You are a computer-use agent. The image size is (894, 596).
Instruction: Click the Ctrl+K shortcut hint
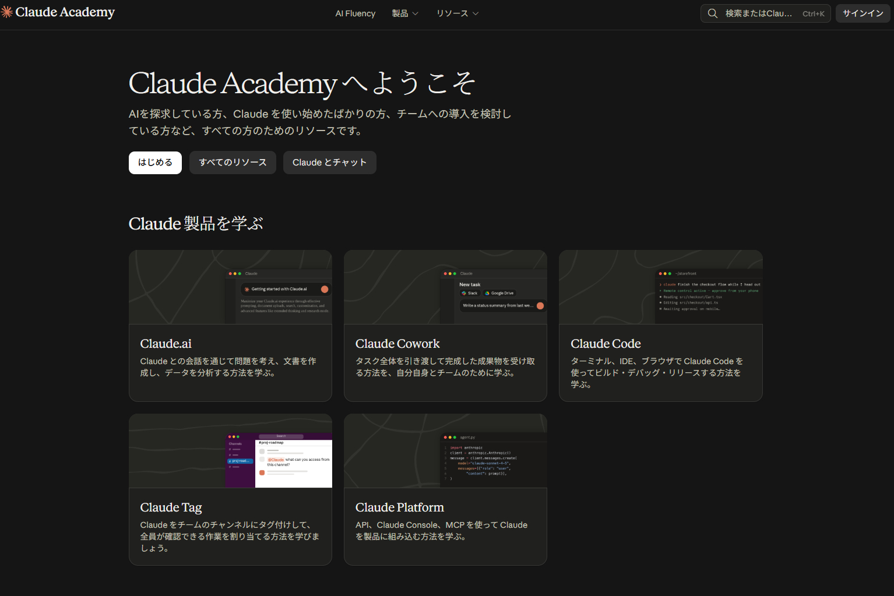[x=814, y=13]
